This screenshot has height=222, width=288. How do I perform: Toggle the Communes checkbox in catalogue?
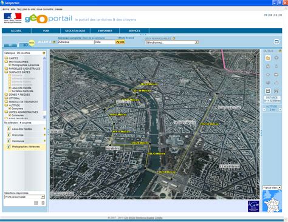coord(10,115)
